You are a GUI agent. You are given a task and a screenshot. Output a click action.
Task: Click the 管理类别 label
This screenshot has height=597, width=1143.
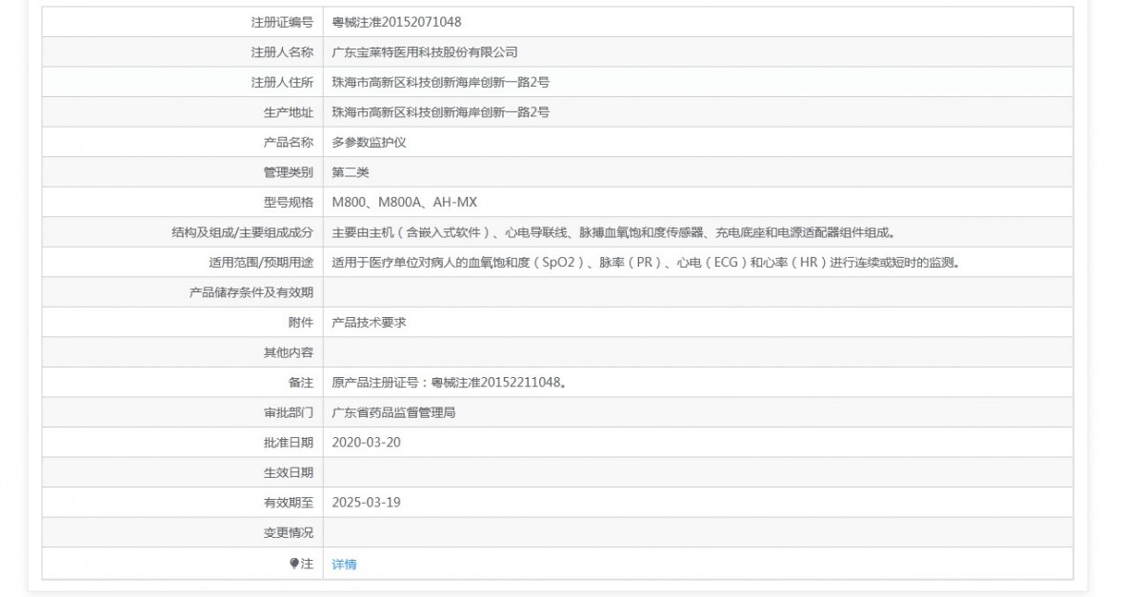tap(288, 172)
